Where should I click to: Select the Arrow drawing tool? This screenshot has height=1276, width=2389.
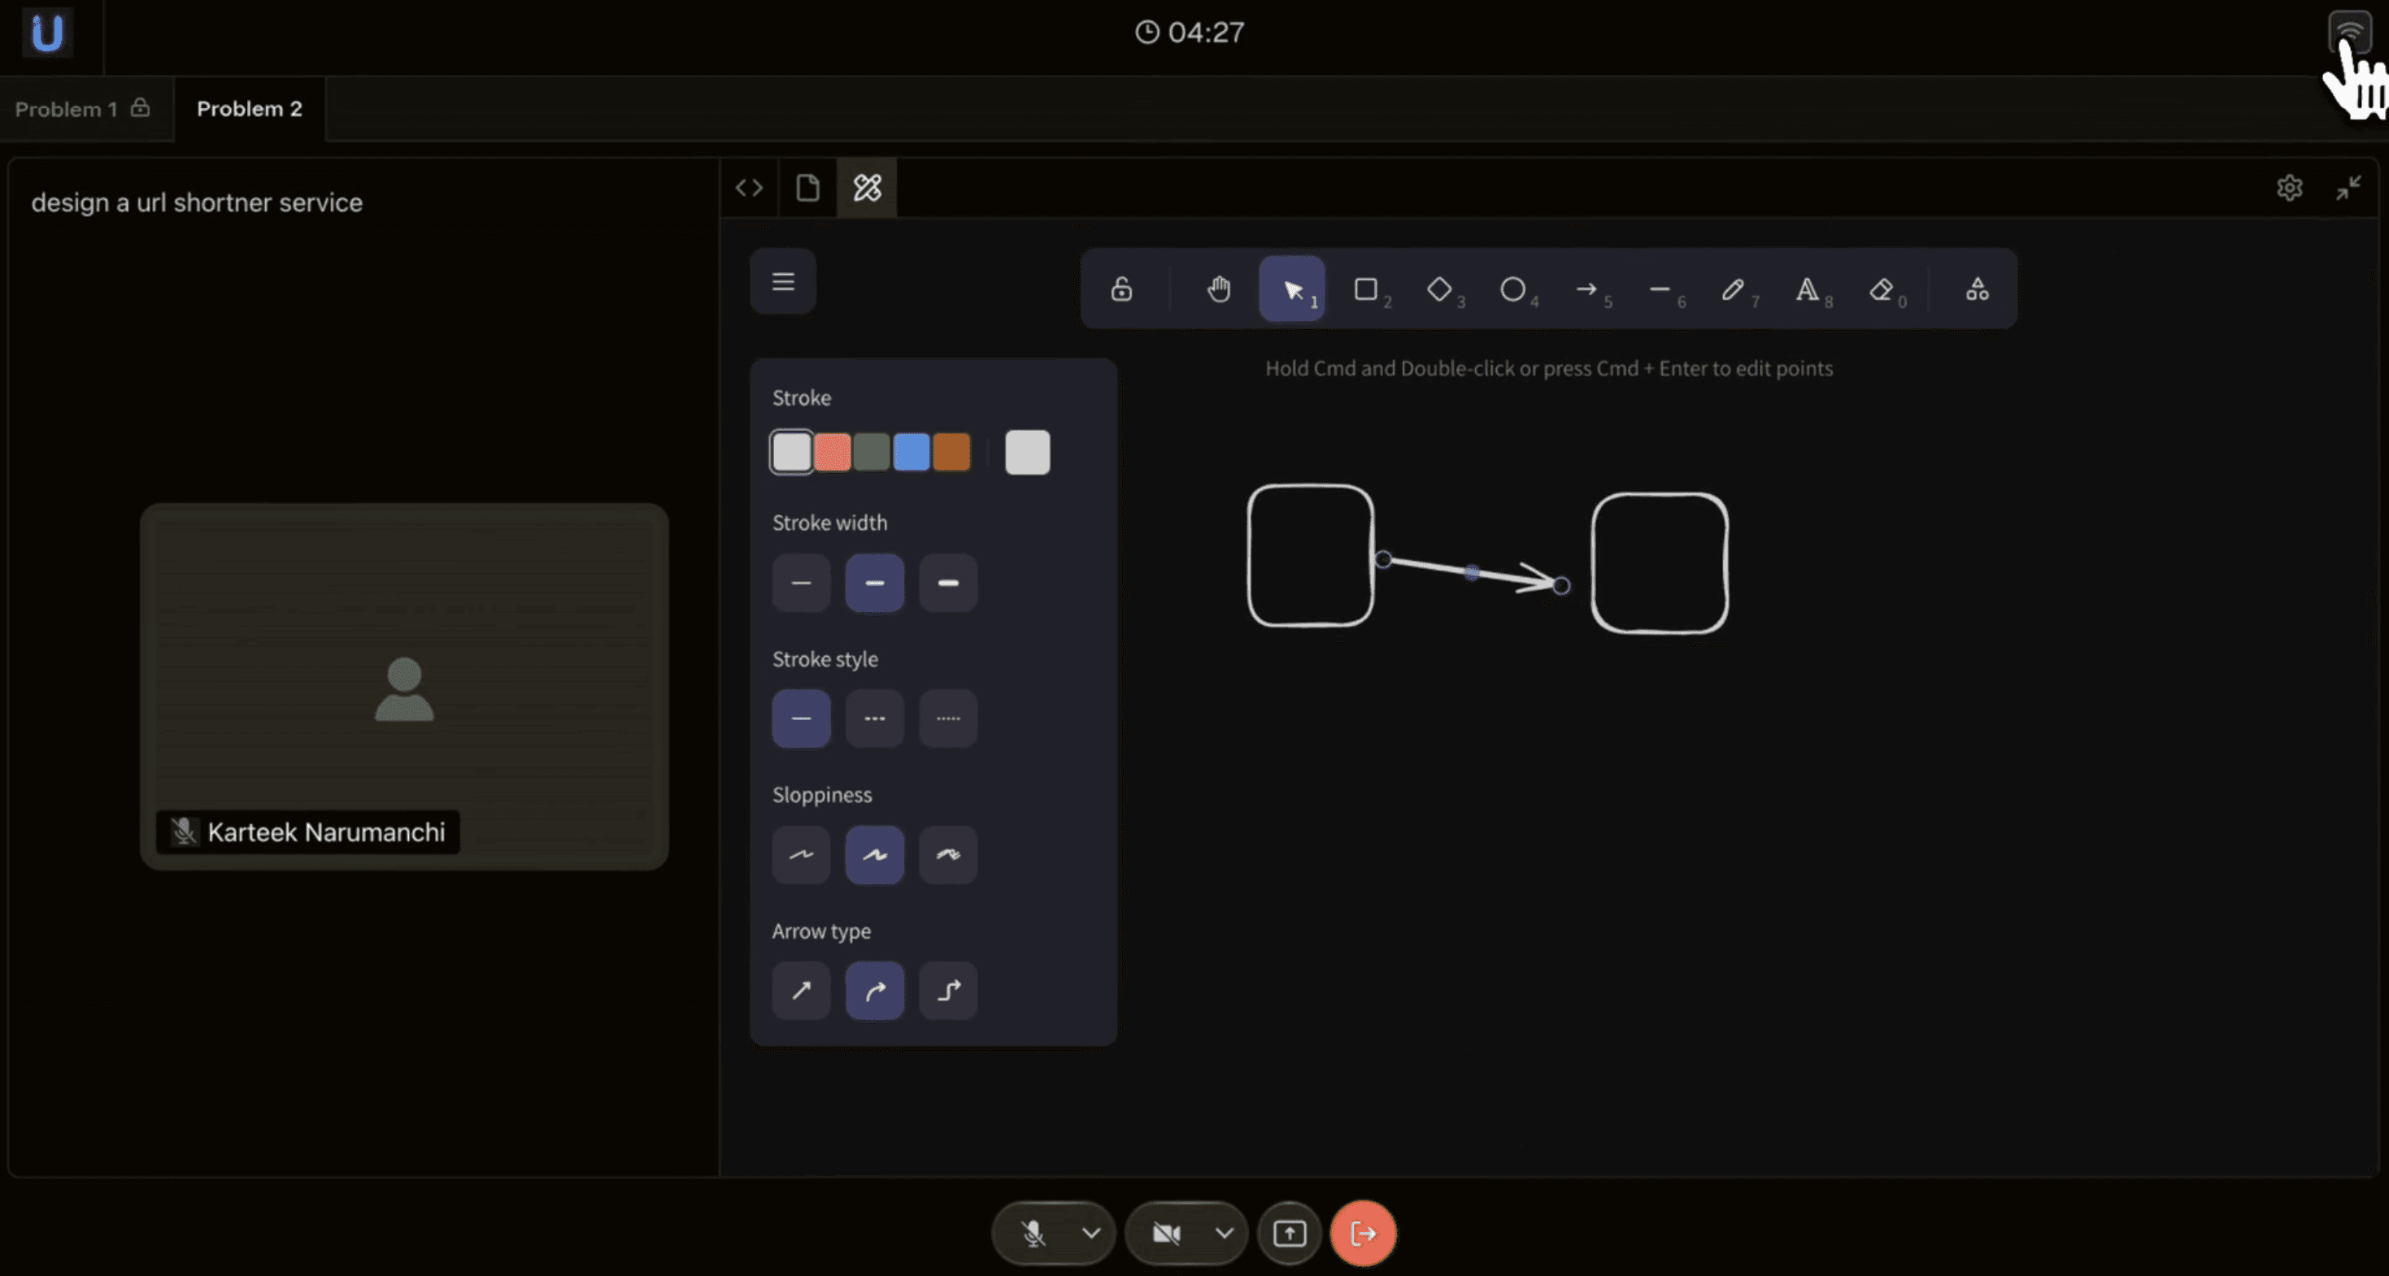[1586, 290]
